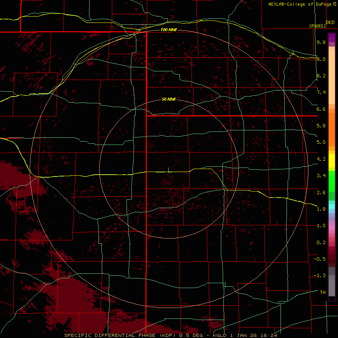Click the '[PHAS]' color scale header
Image resolution: width=338 pixels, height=338 pixels.
coord(317,26)
